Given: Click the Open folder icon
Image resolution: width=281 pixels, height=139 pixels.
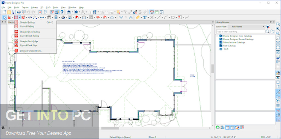Looking at the screenshot, I should click(9, 12).
